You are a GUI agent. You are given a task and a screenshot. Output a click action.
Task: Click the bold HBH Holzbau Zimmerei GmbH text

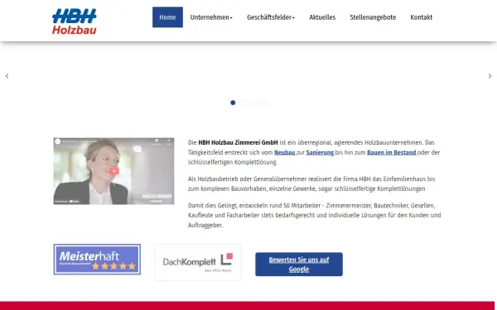pos(238,143)
